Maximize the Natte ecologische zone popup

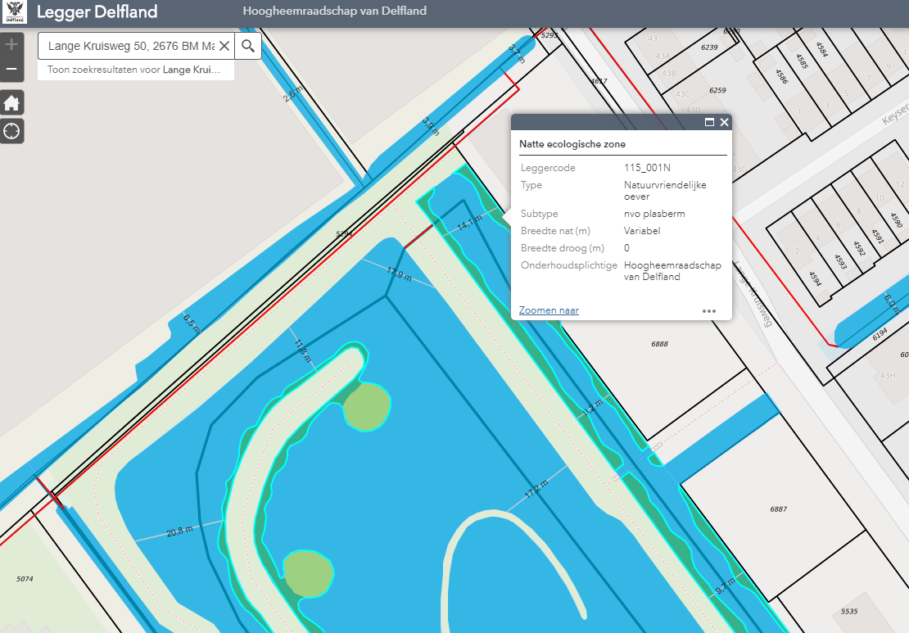pos(710,122)
